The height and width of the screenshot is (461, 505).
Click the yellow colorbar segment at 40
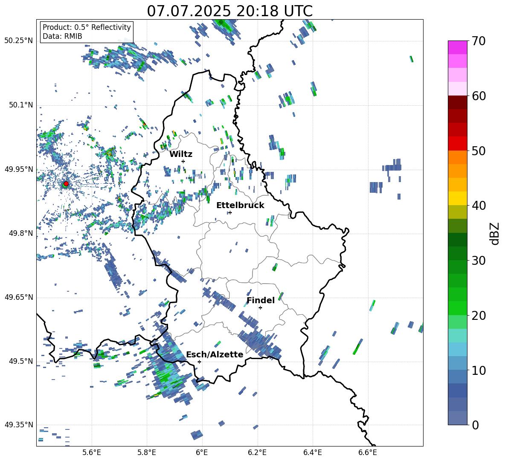457,198
